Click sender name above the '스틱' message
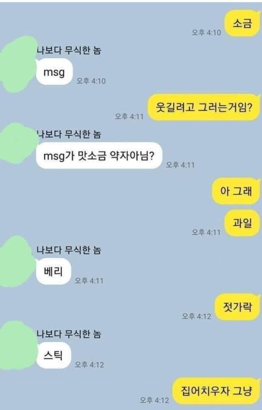The image size is (262, 410). coord(69,334)
